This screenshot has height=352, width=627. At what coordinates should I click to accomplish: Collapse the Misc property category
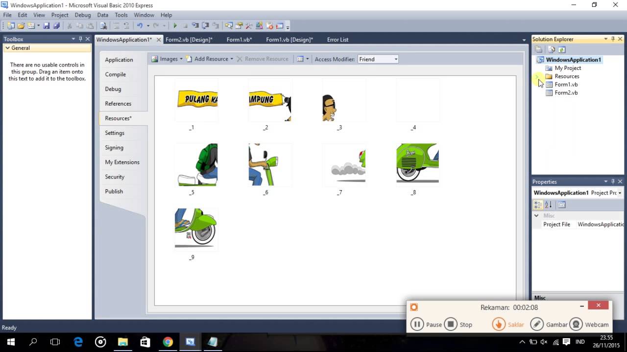click(536, 216)
